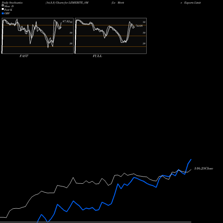Image resolution: width=223 pixels, height=223 pixels.
Task: Click the 20 axis label in FAST chart
Action: 71,43
